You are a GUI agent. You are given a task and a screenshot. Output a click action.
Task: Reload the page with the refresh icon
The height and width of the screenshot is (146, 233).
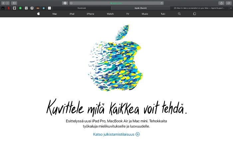tap(162, 3)
